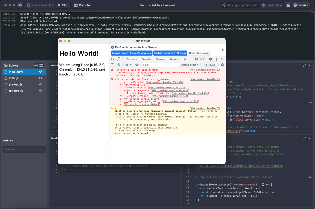Viewport: 315px width, 209px height.
Task: Expand the Electron Security Warning message
Action: pyautogui.click(x=115, y=108)
